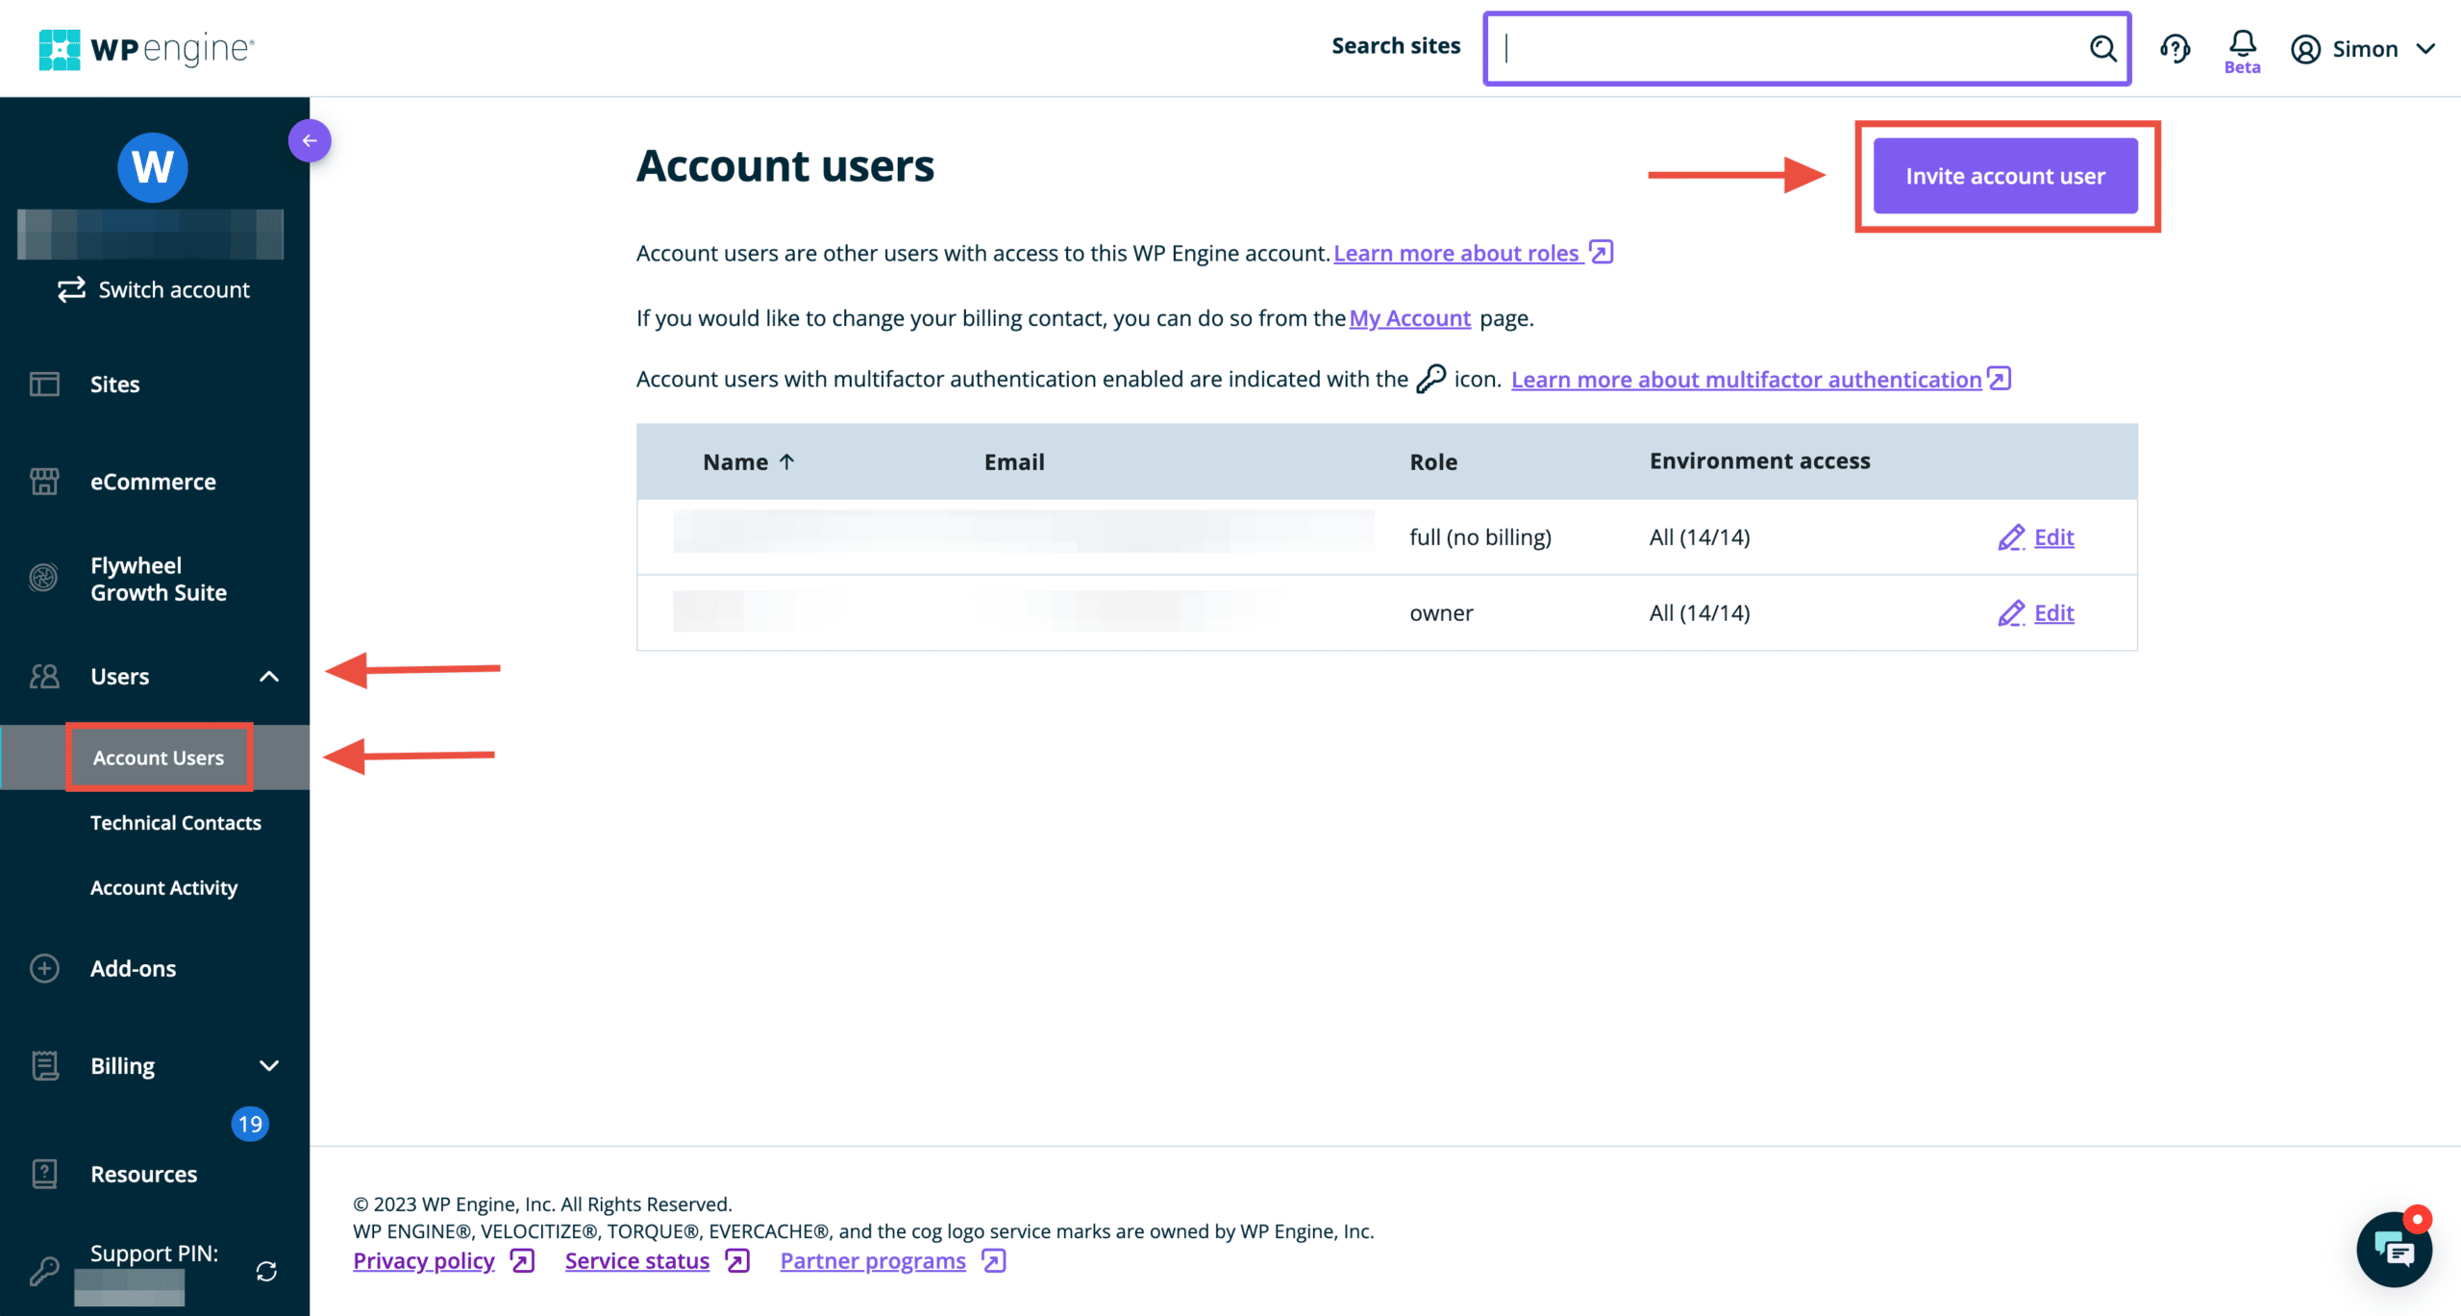Click the Users sidebar icon
2461x1316 pixels.
[44, 675]
